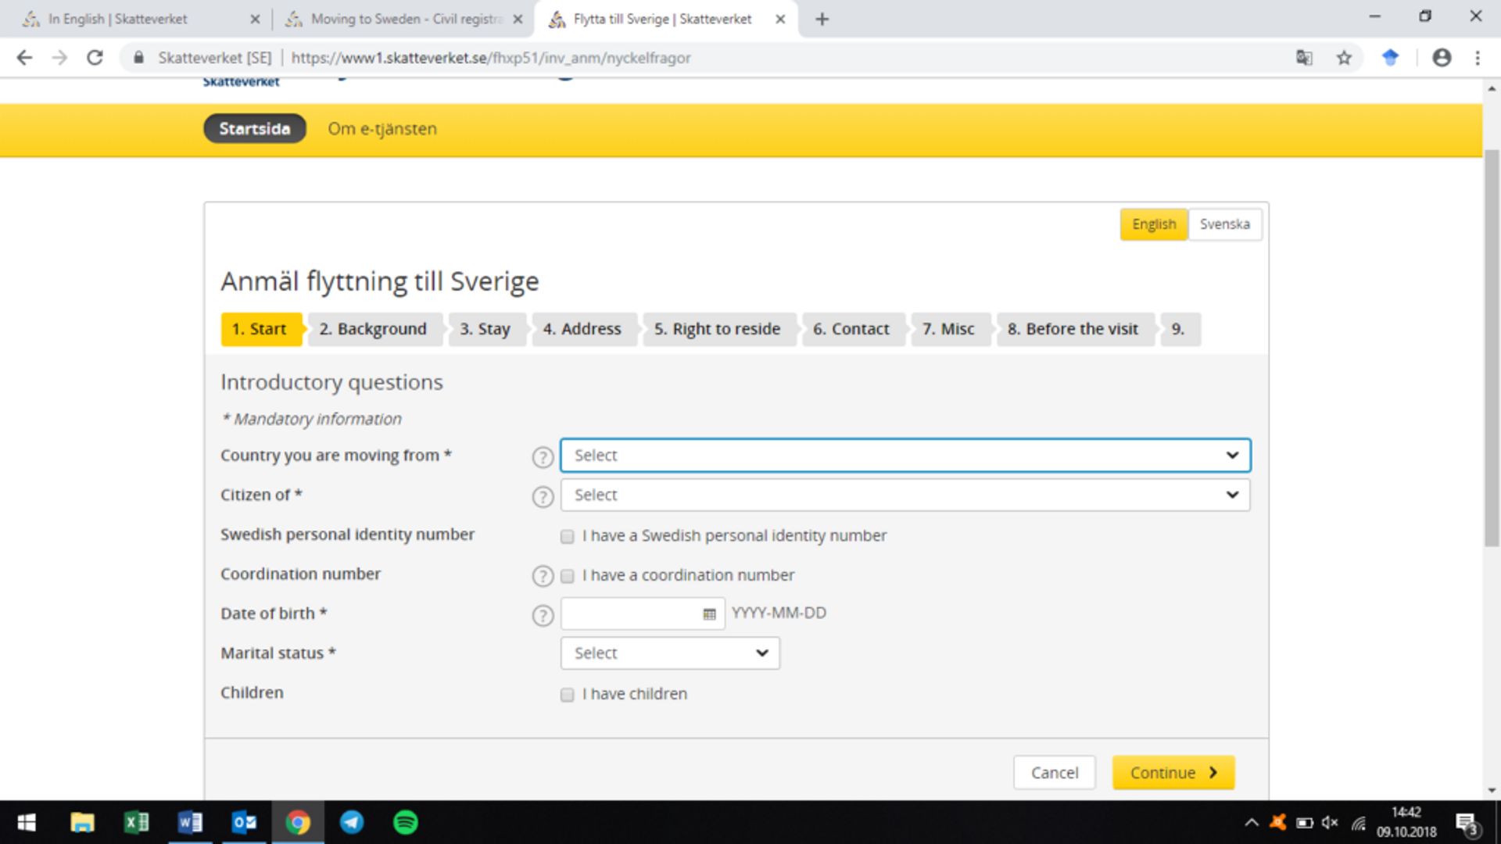Click the browser refresh icon
1501x844 pixels.
[x=94, y=58]
